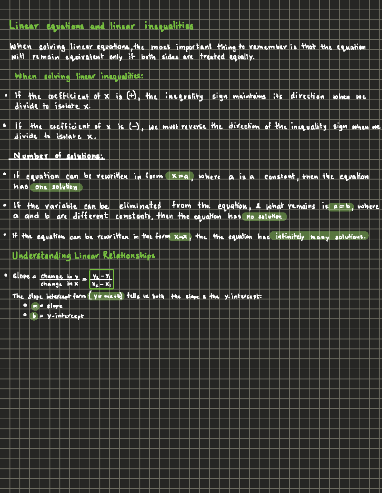Click the handwritten word "y-intercept" beside b
The image size is (382, 493).
[65, 316]
